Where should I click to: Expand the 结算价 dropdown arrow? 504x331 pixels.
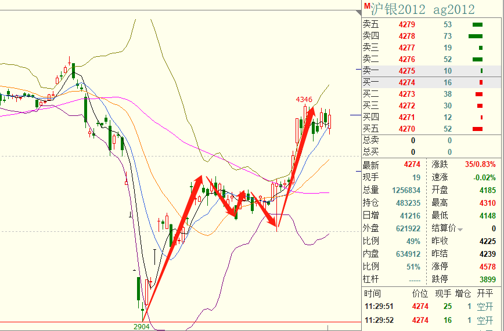pyautogui.click(x=460, y=230)
